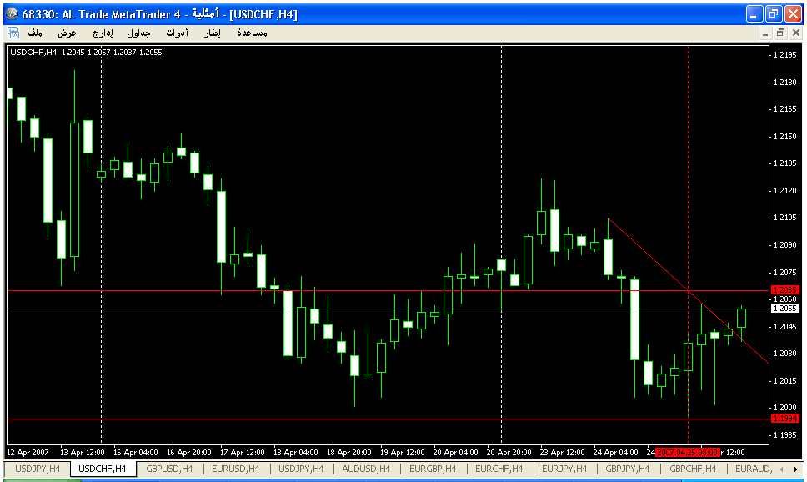Click the 24 Apr 04:00 time axis label
This screenshot has height=482, width=807.
point(615,453)
